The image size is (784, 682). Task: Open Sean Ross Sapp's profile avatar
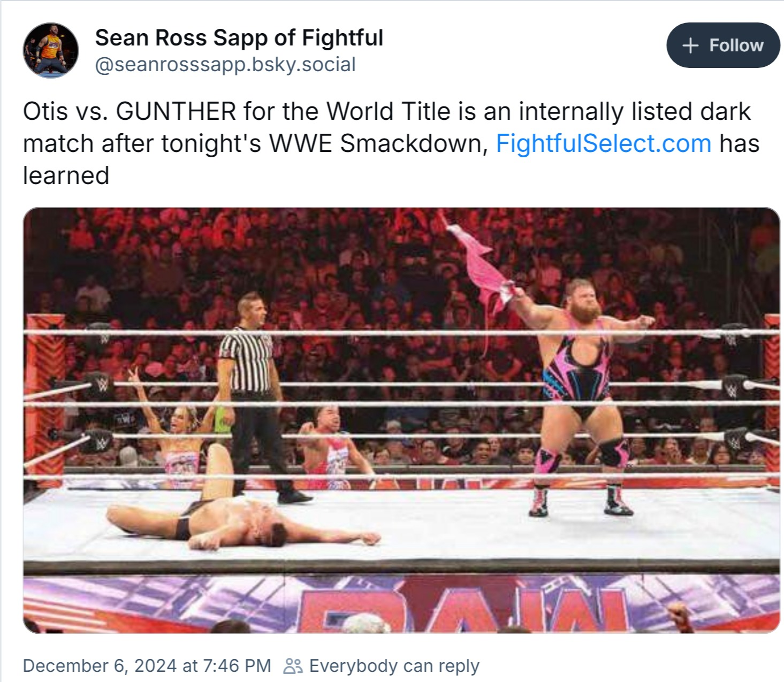coord(51,50)
